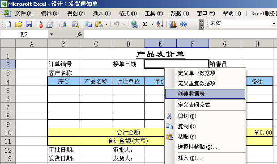Image resolution: width=277 pixels, height=164 pixels.
Task: Click the Name Box showing E2
Action: pos(24,34)
